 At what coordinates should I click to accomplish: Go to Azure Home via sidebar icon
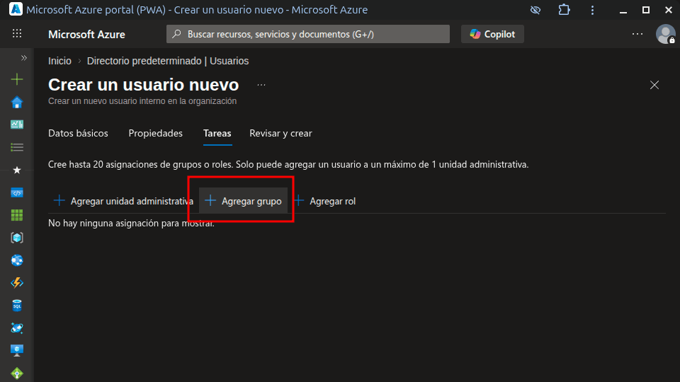click(17, 103)
